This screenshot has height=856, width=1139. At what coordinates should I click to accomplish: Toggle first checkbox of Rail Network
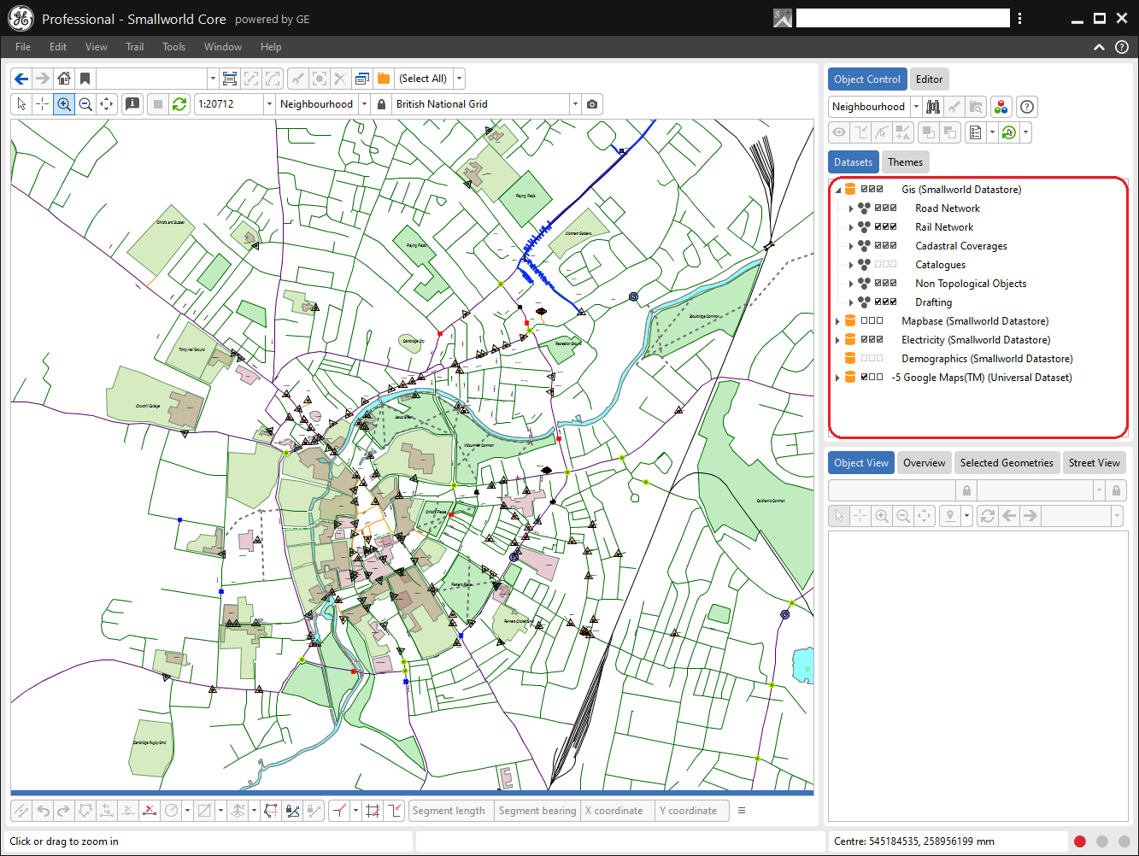(878, 227)
